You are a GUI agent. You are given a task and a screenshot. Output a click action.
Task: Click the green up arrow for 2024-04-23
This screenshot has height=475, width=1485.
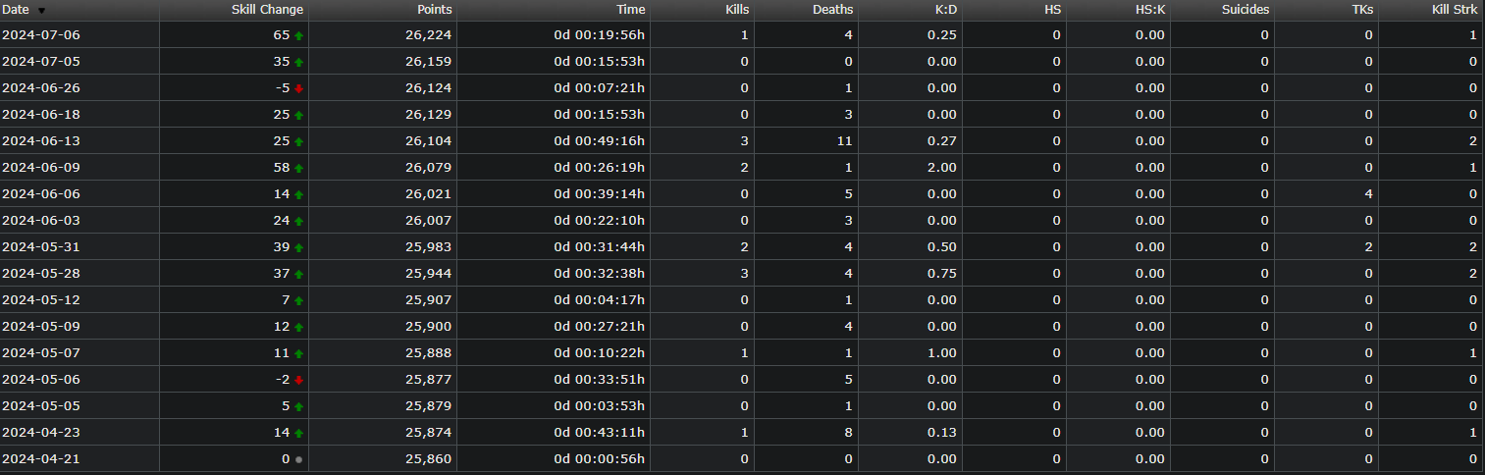(298, 433)
